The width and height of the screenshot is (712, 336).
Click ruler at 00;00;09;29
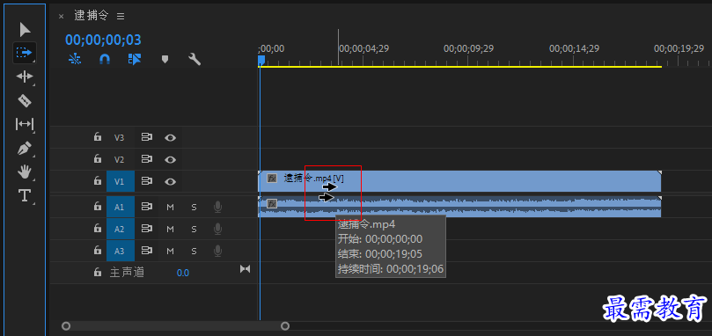click(468, 48)
